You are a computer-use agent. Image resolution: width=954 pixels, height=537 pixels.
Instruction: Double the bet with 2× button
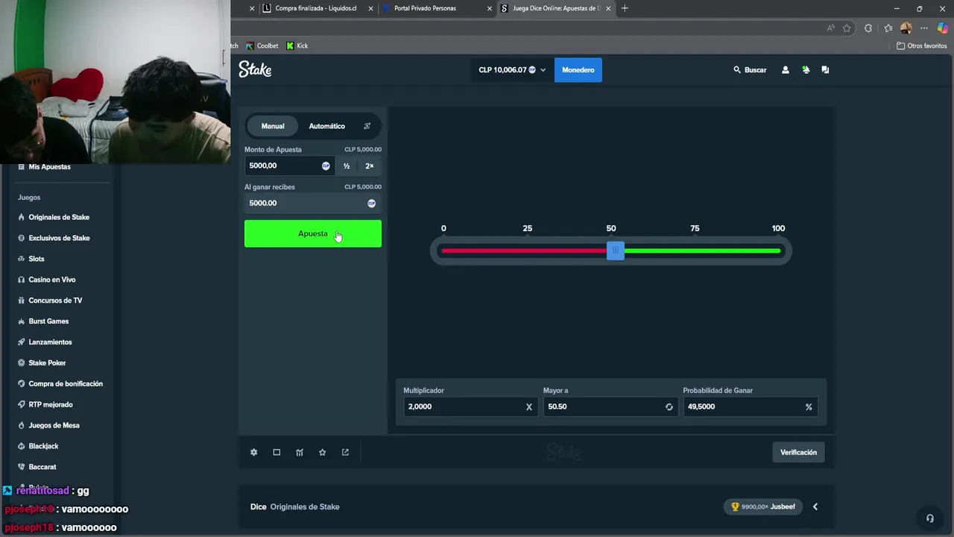[370, 166]
